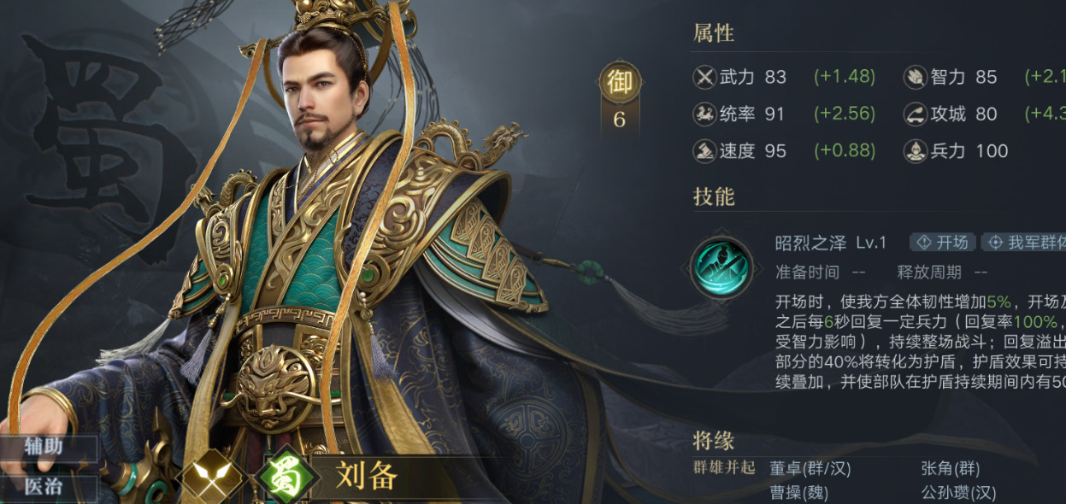1066x504 pixels.
Task: Open 公孙瓒(汉) bond entry
Action: click(x=958, y=493)
